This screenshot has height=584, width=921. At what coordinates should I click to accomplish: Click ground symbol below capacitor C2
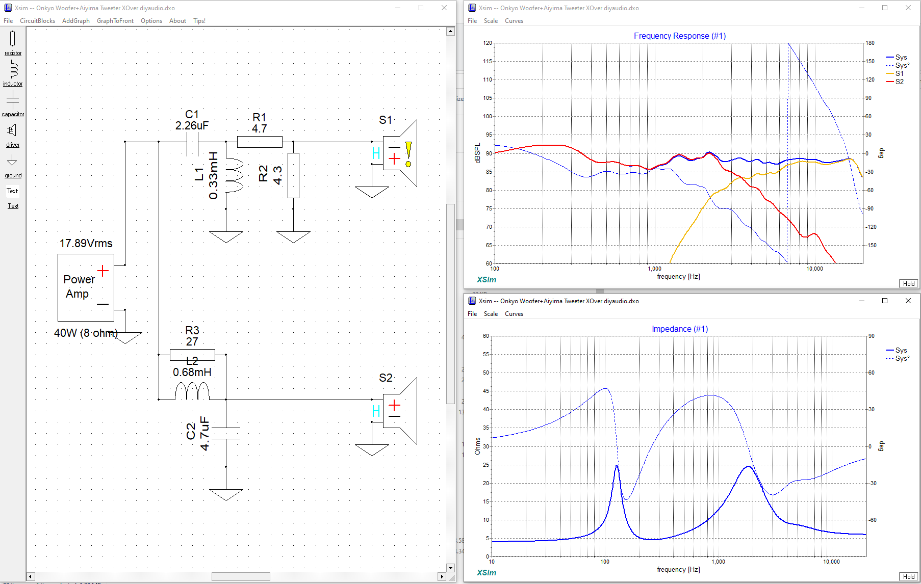coord(226,495)
